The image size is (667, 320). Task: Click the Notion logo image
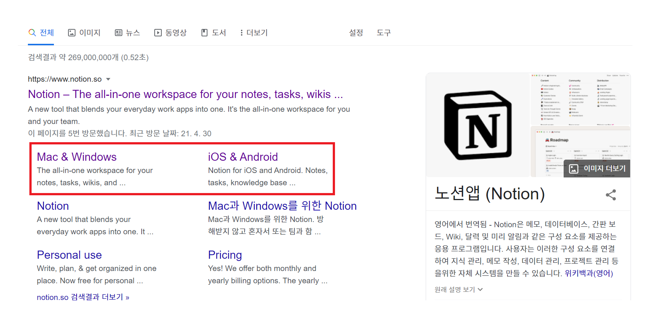click(478, 125)
